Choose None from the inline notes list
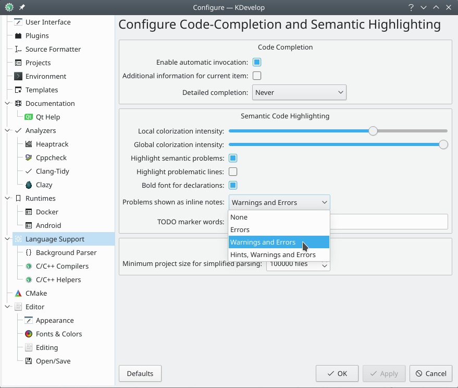458x388 pixels. point(279,217)
